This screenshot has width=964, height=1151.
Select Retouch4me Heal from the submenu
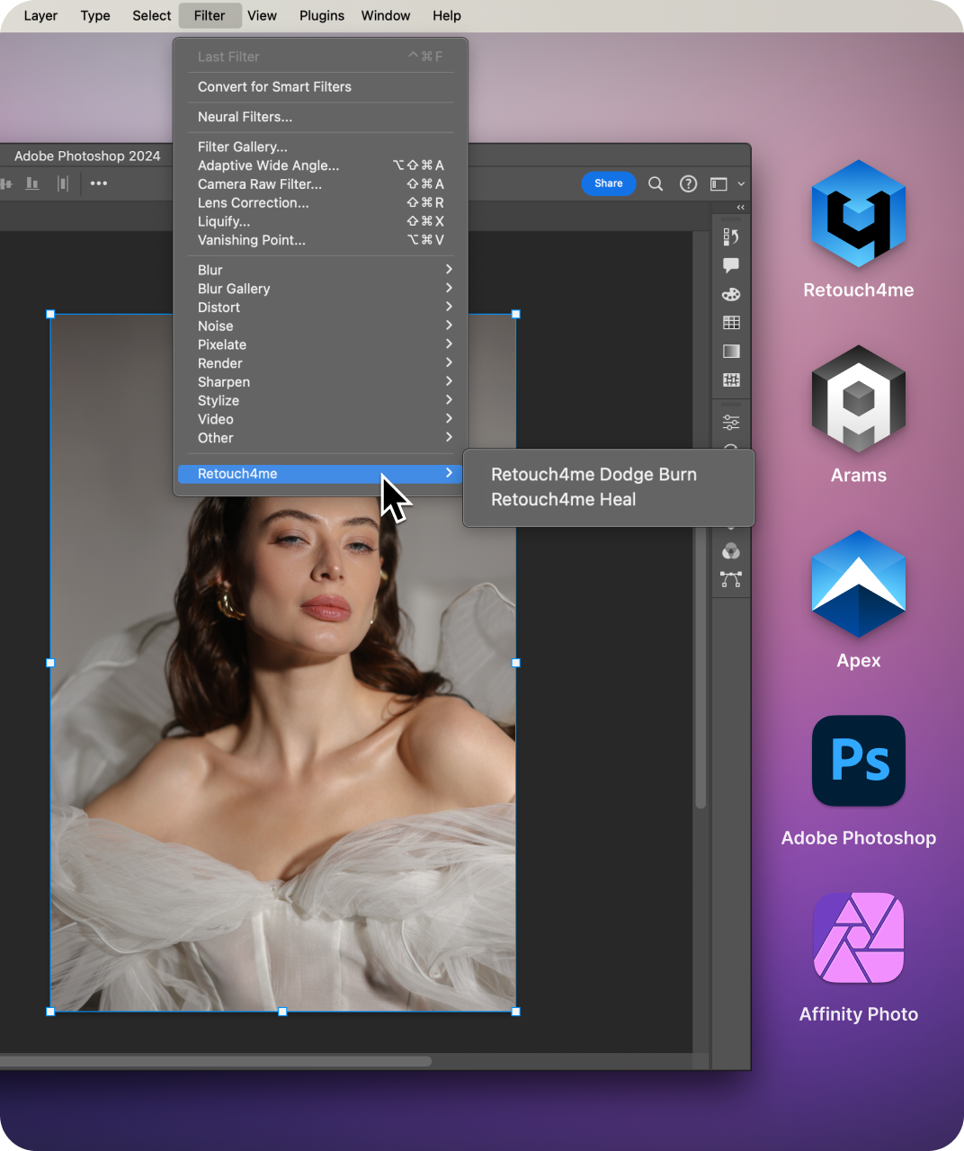563,499
